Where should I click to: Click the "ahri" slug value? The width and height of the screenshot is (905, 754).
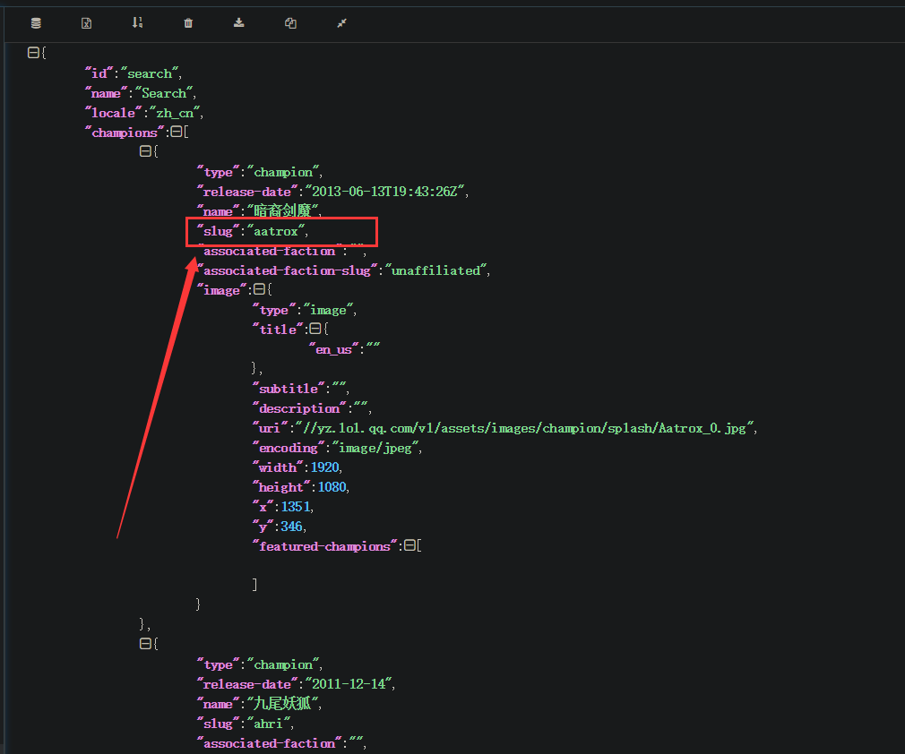pos(269,723)
